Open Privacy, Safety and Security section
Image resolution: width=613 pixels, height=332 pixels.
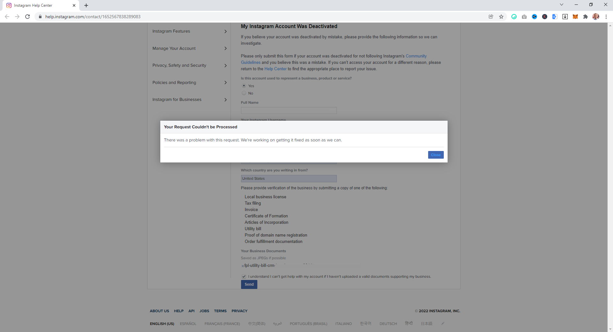tap(179, 65)
